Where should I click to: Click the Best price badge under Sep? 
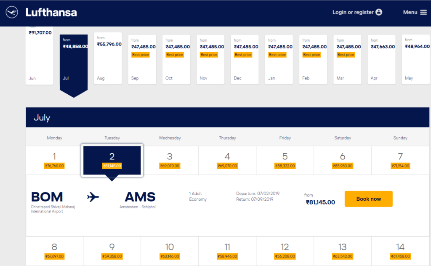(x=141, y=55)
